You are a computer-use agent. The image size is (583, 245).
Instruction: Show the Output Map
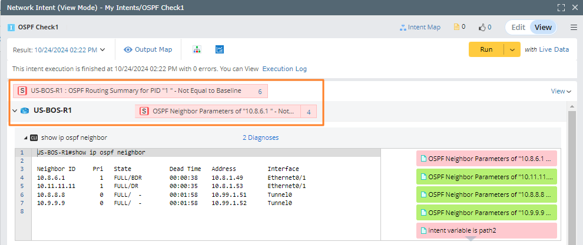click(148, 49)
